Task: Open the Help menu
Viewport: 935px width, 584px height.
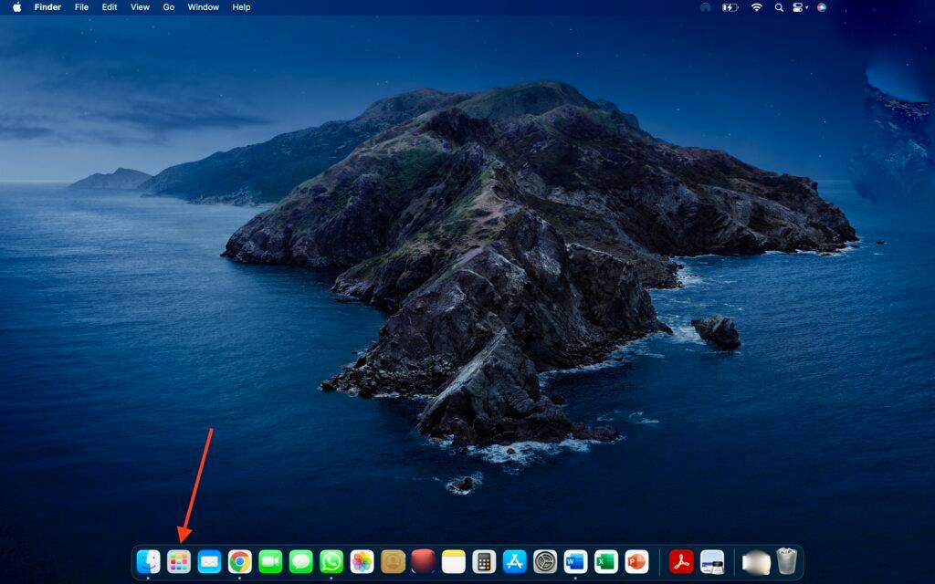Action: tap(241, 7)
